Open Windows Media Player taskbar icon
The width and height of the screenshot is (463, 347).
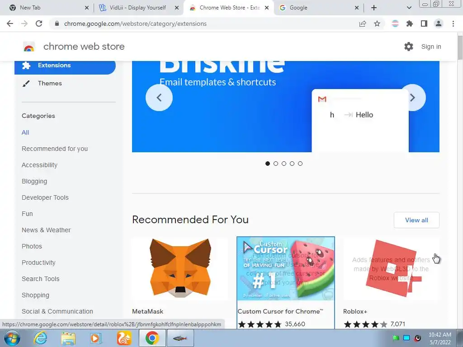(x=95, y=338)
